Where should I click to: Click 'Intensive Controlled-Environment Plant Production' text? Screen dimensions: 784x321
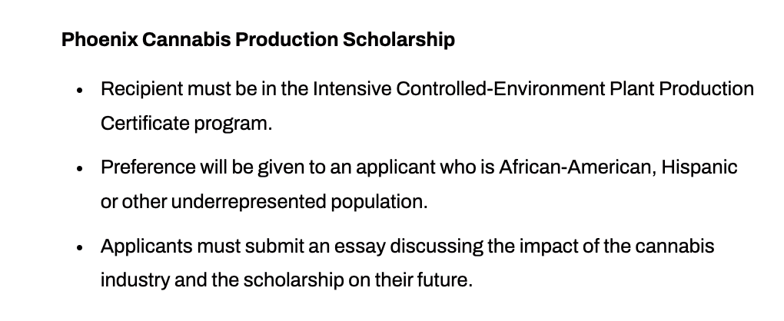(x=533, y=89)
